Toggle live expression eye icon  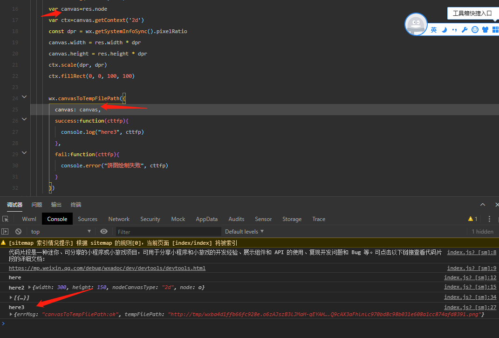[x=104, y=231]
